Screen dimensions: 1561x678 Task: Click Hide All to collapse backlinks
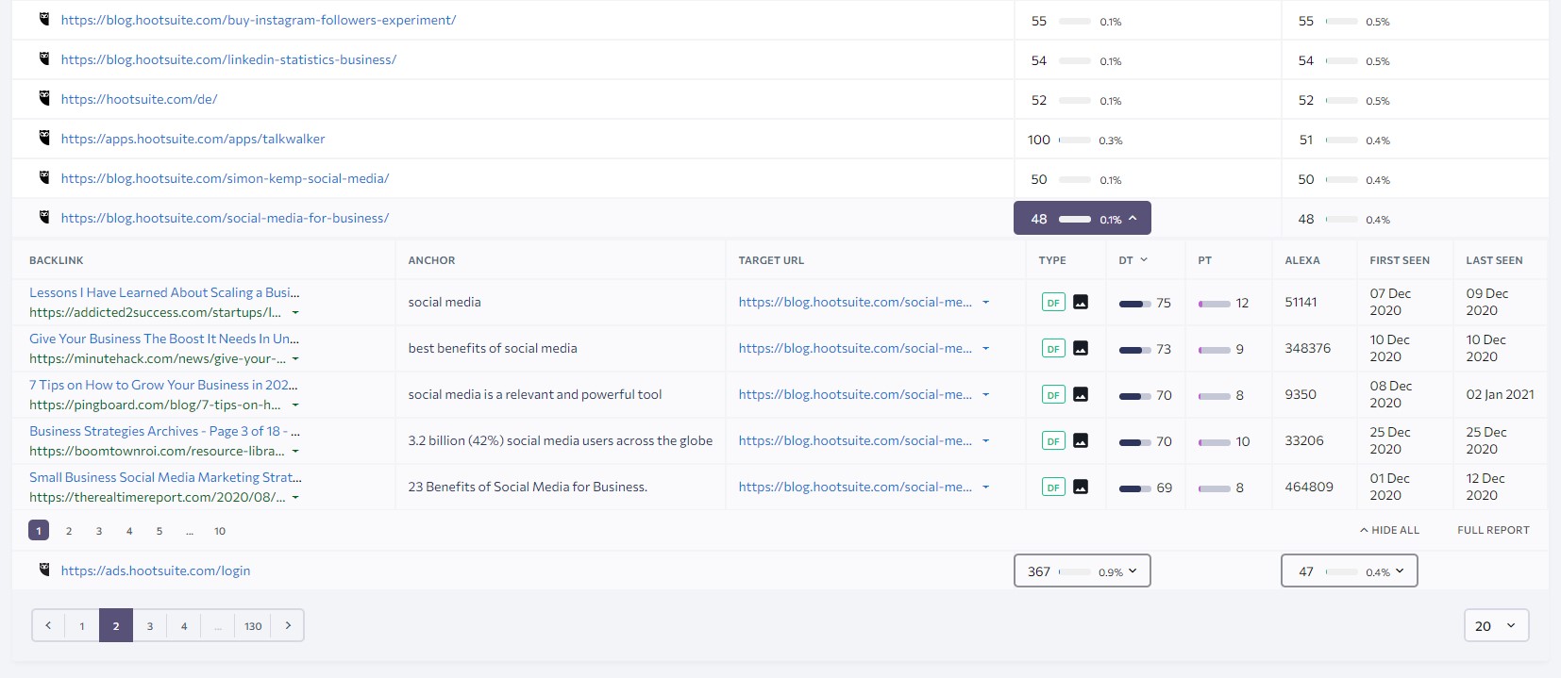pos(1389,530)
